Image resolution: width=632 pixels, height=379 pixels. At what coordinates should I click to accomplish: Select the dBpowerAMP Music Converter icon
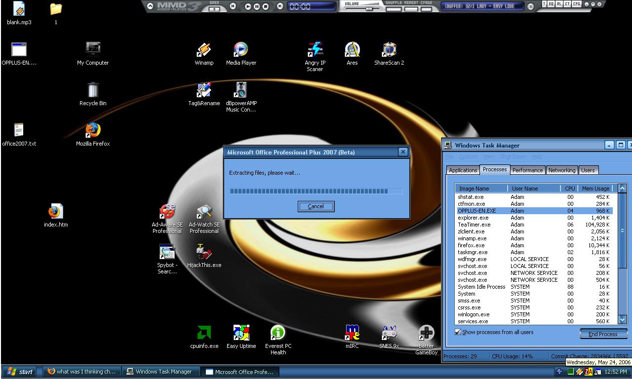(241, 91)
